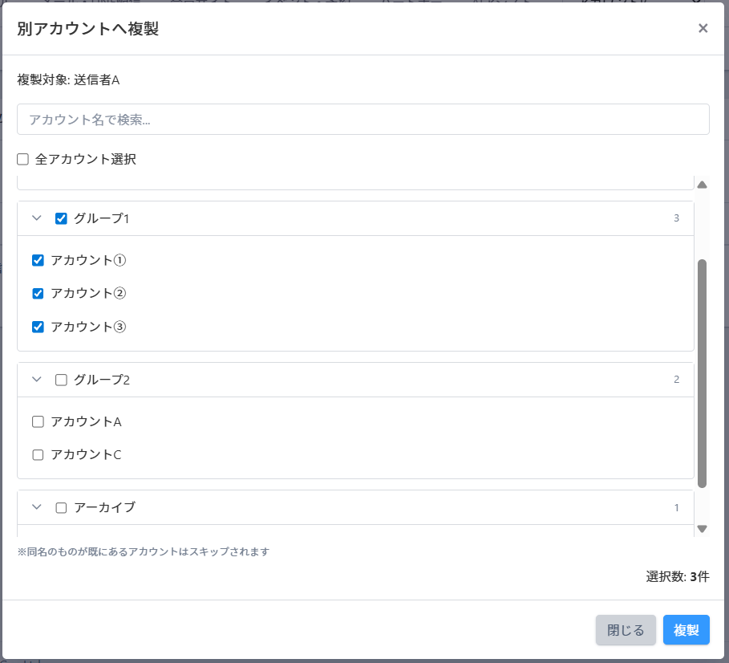Screen dimensions: 729x663
Task: Collapse the グループ1 section chevron
Action: point(36,218)
